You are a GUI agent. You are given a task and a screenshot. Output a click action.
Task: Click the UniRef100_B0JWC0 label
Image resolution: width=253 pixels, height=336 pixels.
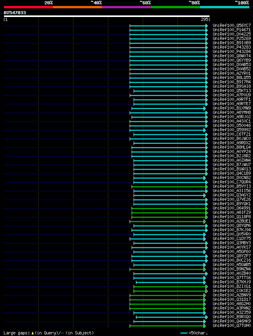coord(232,138)
